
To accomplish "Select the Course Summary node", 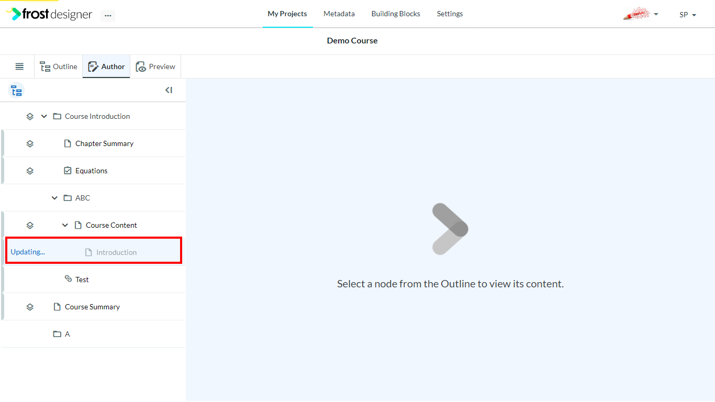I will click(93, 307).
